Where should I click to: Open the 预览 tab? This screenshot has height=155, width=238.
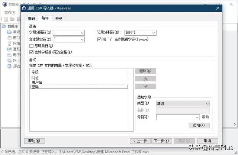click(59, 19)
